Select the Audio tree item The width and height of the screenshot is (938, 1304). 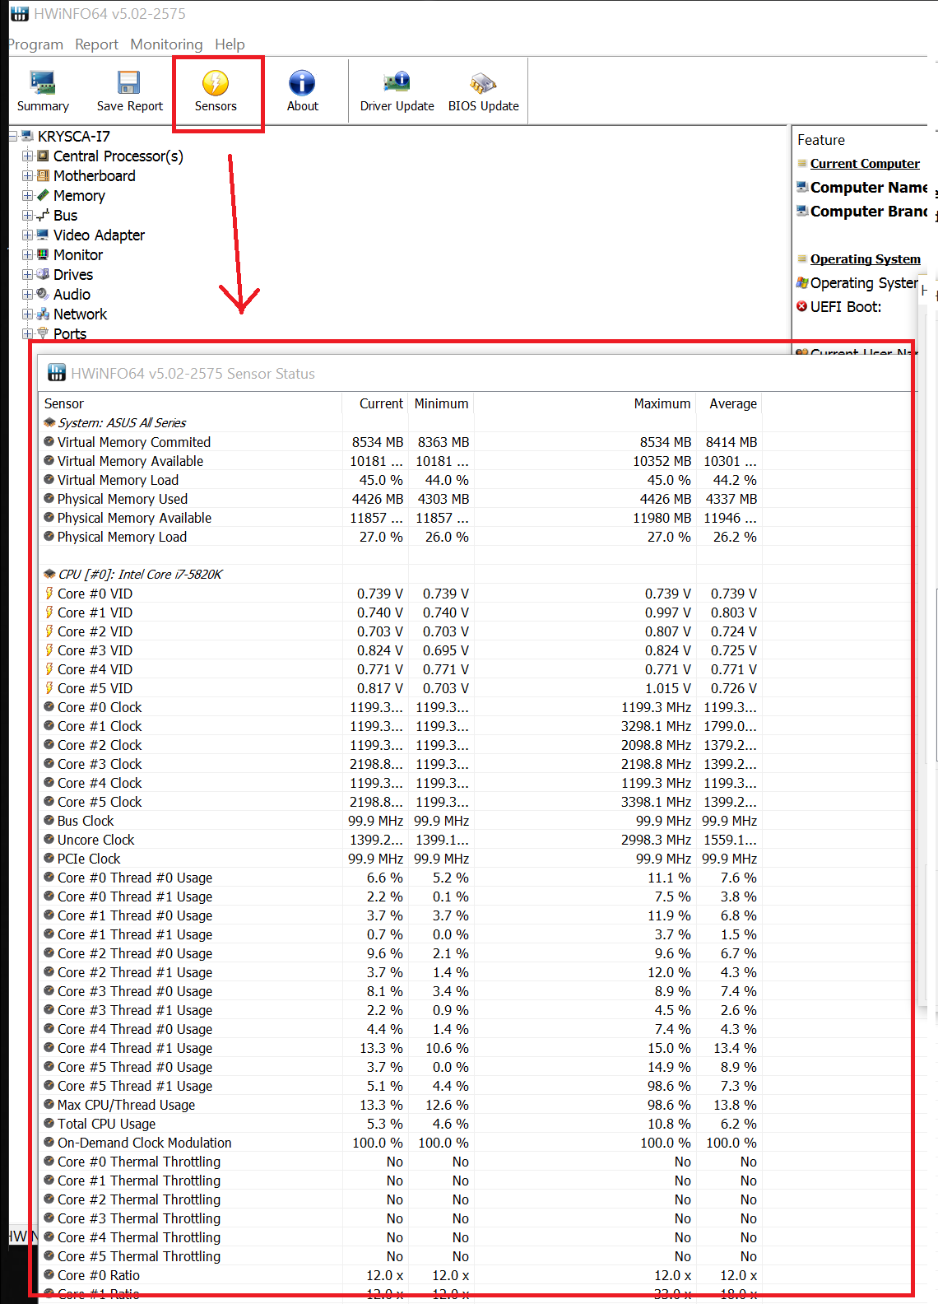click(x=72, y=294)
